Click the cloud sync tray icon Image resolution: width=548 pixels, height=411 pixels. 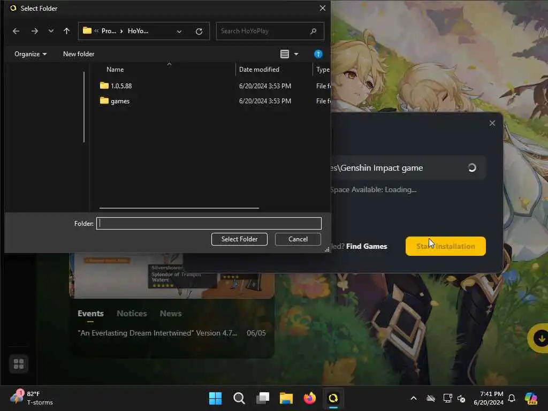pos(431,398)
